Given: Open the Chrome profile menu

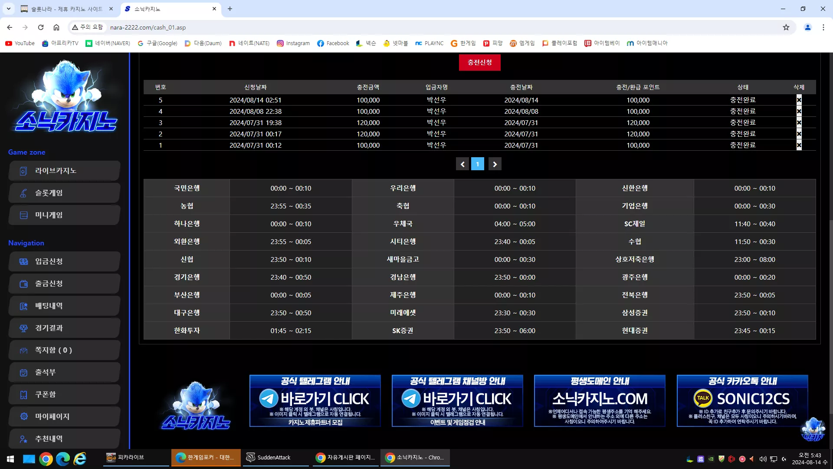Looking at the screenshot, I should click(808, 27).
